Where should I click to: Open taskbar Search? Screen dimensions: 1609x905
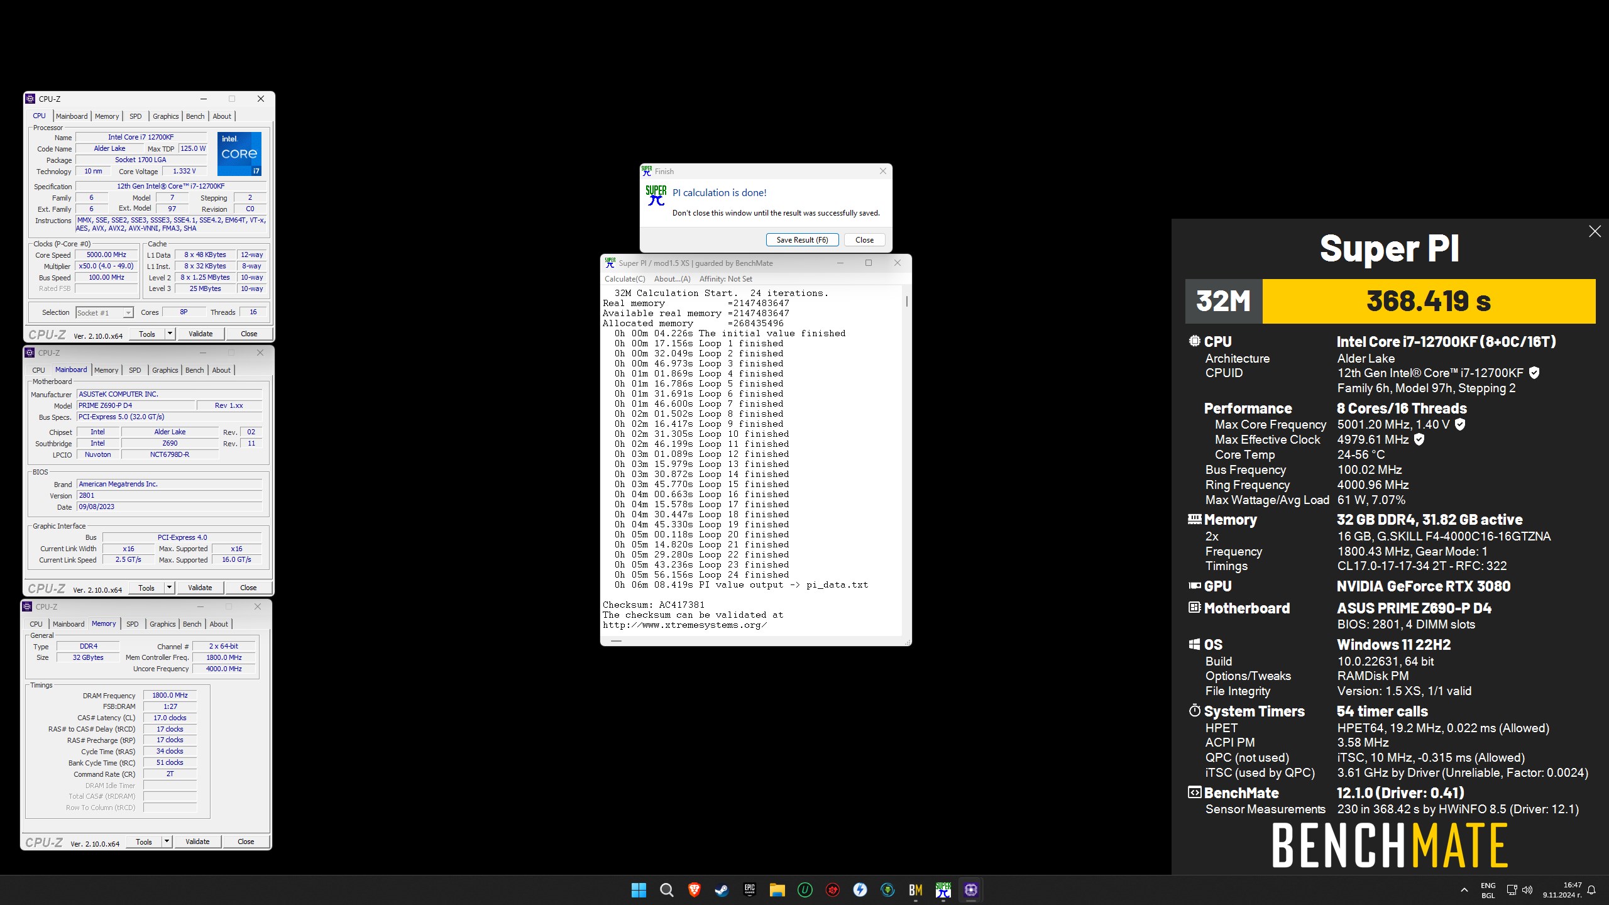(666, 890)
